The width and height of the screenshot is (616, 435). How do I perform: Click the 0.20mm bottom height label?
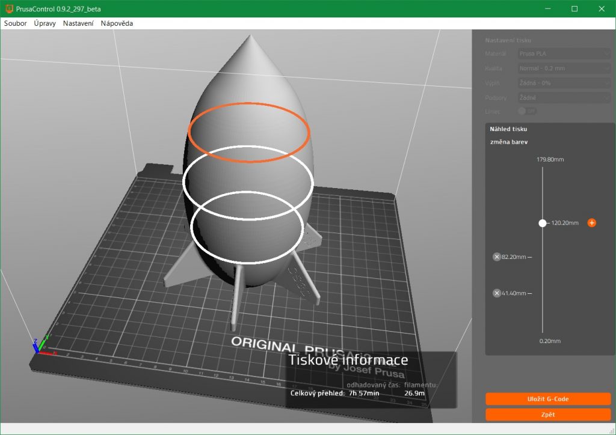point(550,341)
